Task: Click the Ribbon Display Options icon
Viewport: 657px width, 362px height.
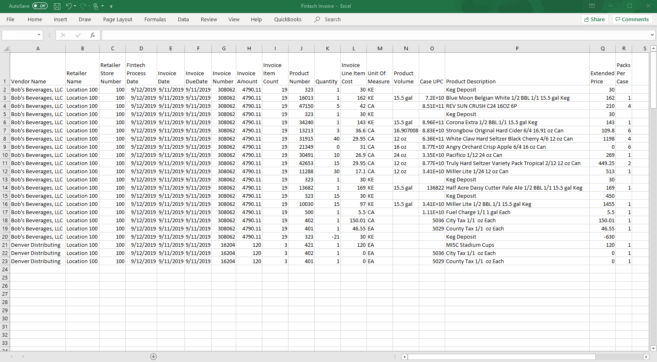Action: 592,6
